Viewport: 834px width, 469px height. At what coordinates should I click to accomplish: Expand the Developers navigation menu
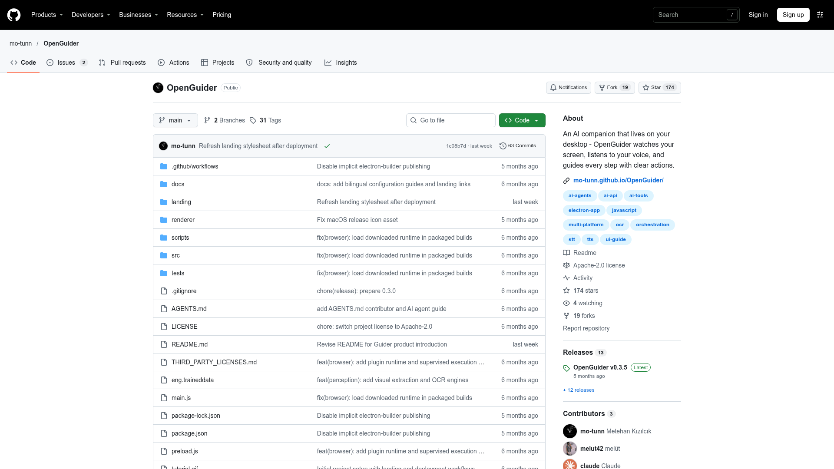tap(91, 15)
